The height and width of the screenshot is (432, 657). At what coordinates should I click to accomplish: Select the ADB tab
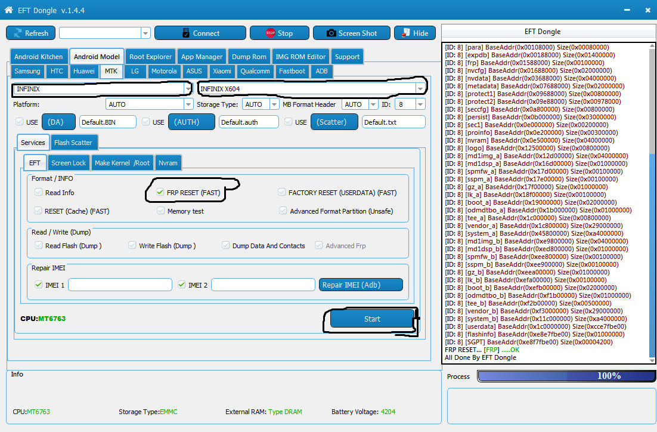[x=321, y=71]
